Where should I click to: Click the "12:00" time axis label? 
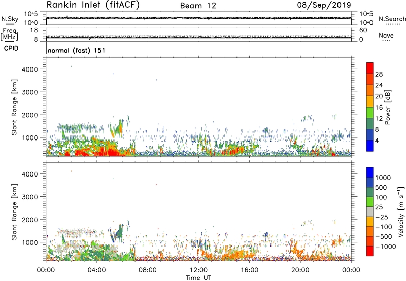(198, 270)
